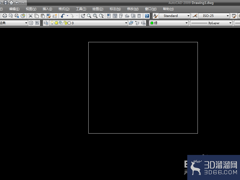Image resolution: width=240 pixels, height=180 pixels.
Task: Toggle layer 0 lock padlock icon
Action: click(65, 23)
